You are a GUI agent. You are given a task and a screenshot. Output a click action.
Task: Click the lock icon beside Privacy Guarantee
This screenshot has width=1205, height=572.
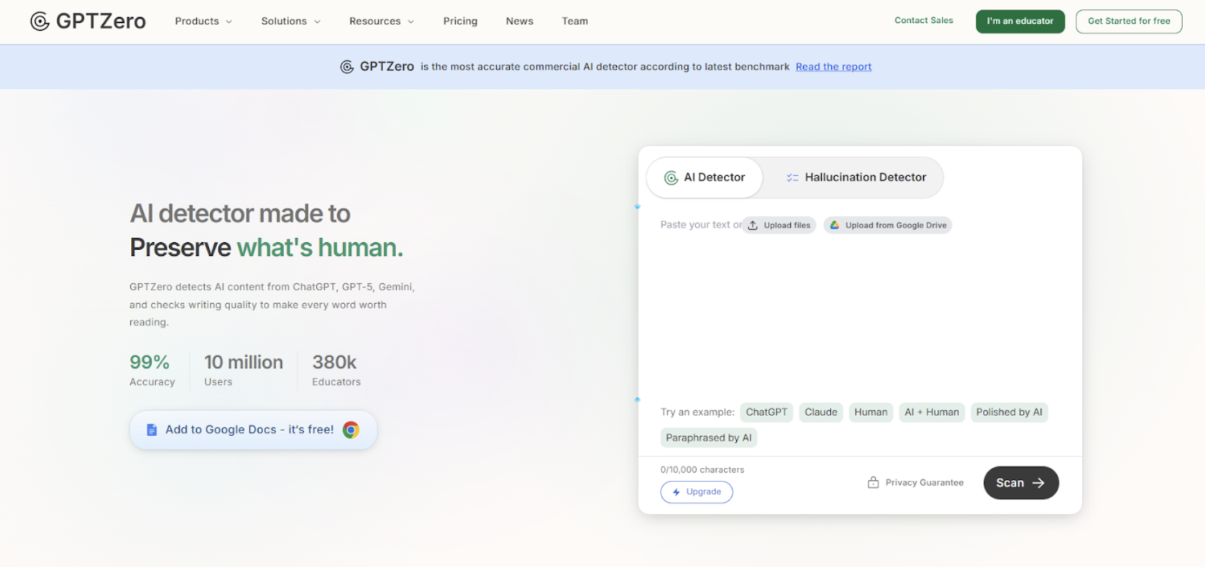point(873,483)
